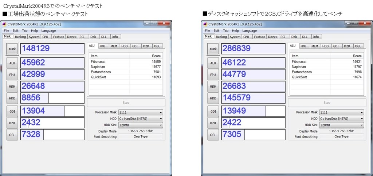
Task: Run FPU benchmark button in left window
Action: (x=12, y=75)
